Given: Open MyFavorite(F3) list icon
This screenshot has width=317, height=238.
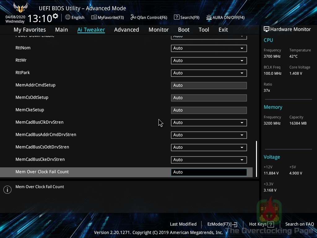Looking at the screenshot, I should coord(94,17).
